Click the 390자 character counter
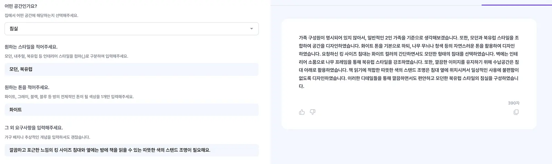The width and height of the screenshot is (552, 164). click(513, 103)
